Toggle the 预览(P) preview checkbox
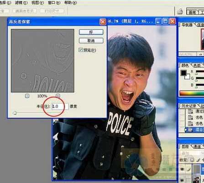Viewport: 204px width, 183px height. point(81,50)
